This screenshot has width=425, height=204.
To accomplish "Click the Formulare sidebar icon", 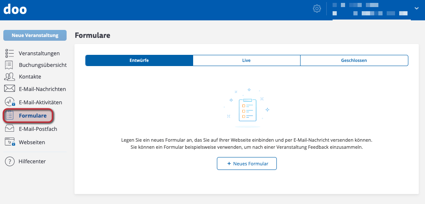I will pyautogui.click(x=9, y=116).
